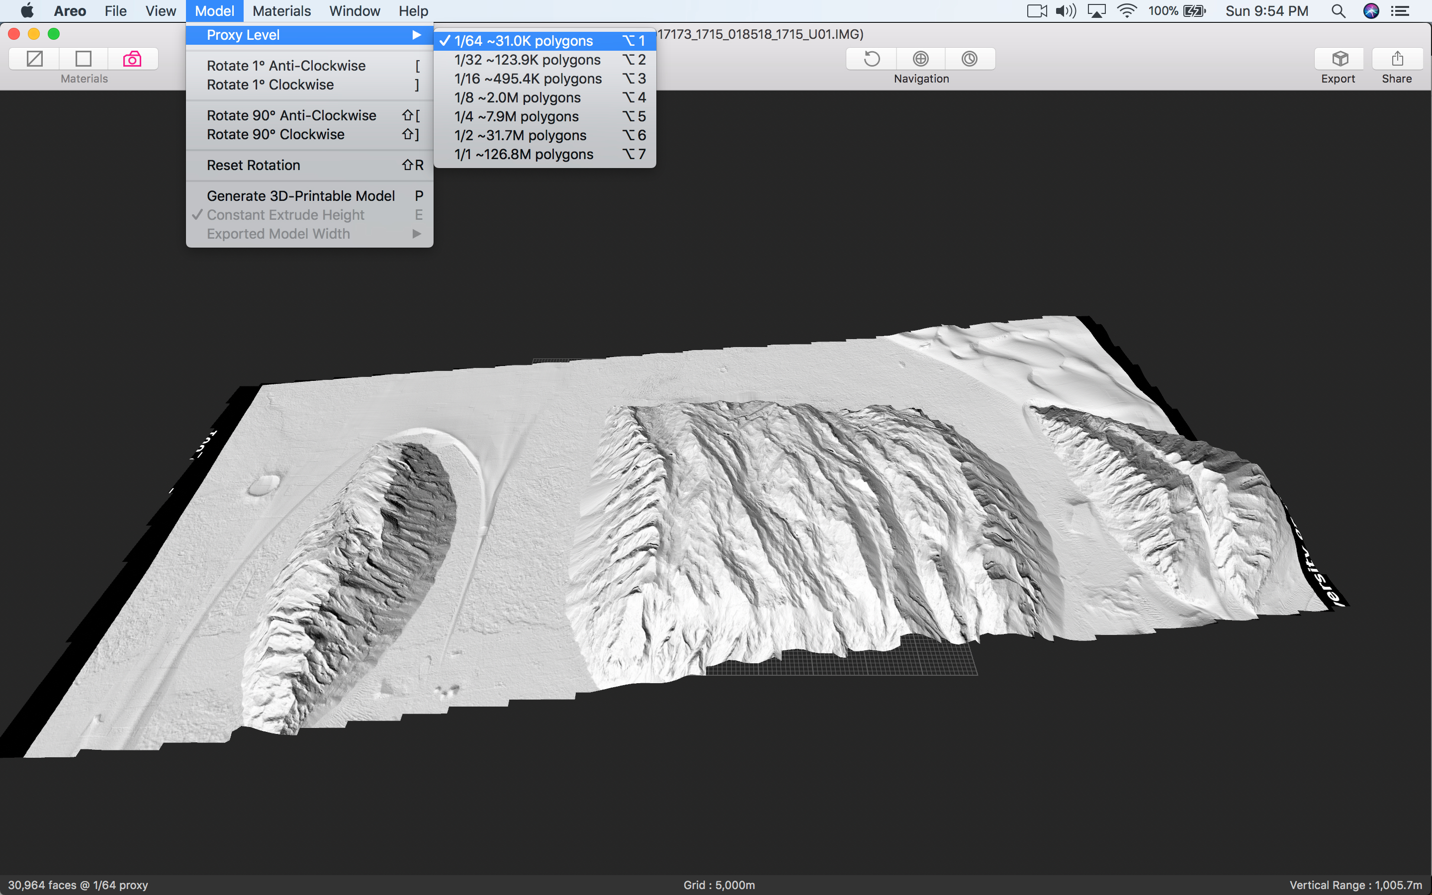Open the View menu

(161, 10)
